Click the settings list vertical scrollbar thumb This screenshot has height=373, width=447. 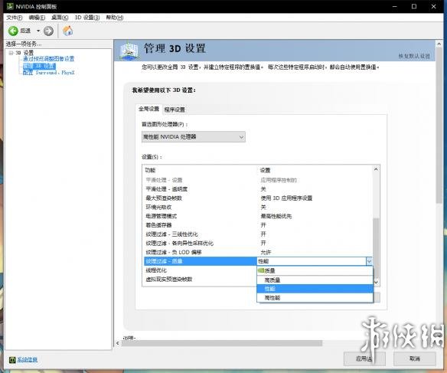[x=376, y=248]
